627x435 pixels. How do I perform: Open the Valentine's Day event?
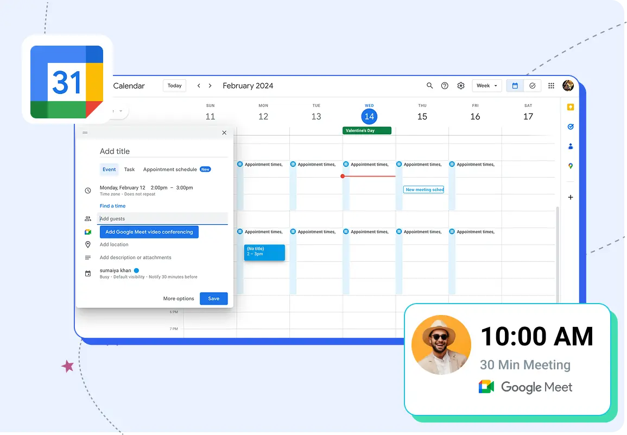click(x=366, y=130)
